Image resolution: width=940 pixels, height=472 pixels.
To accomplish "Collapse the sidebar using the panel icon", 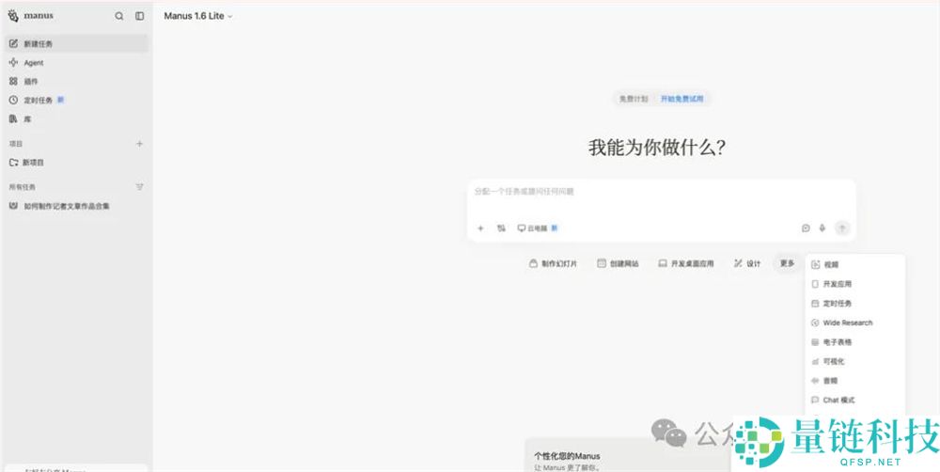I will pos(140,16).
